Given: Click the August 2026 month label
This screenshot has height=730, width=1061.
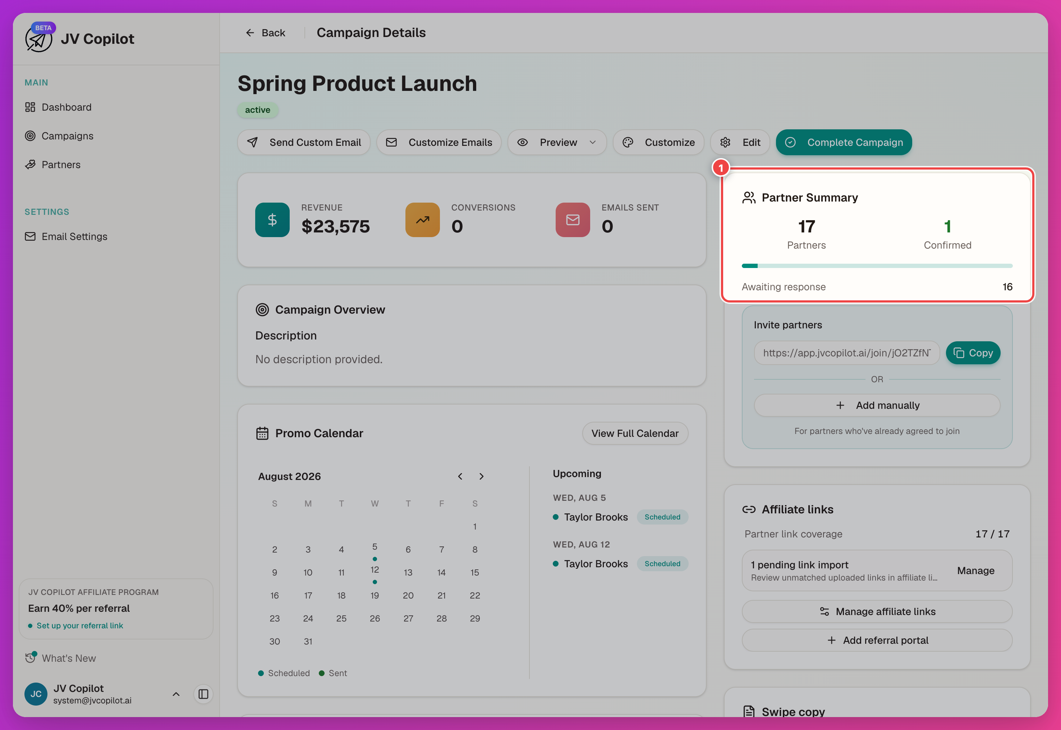Looking at the screenshot, I should (289, 477).
